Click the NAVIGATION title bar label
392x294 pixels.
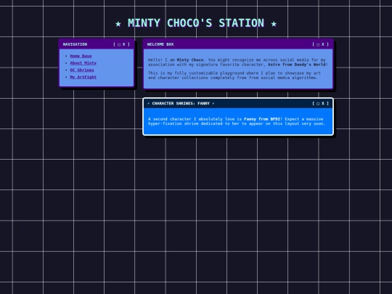click(x=75, y=44)
